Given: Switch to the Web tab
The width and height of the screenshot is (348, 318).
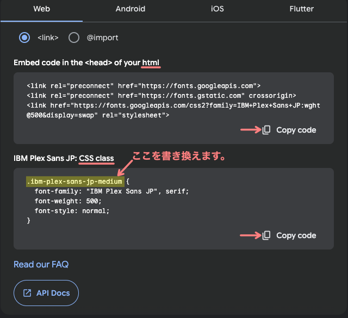Looking at the screenshot, I should pos(41,9).
